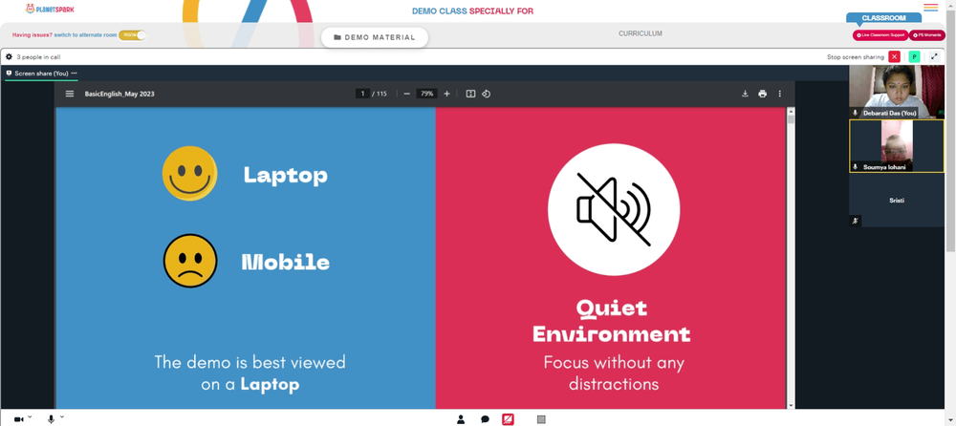Click the BasicEnglish_May 2023 file title
The width and height of the screenshot is (956, 426).
pyautogui.click(x=119, y=94)
